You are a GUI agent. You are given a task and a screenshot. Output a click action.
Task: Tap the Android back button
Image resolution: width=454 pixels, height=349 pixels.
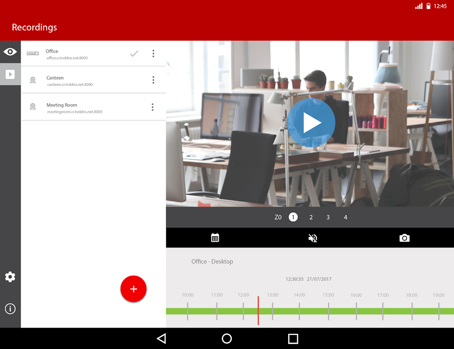coord(161,339)
